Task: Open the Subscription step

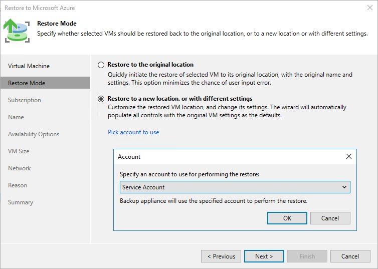Action: coord(25,100)
